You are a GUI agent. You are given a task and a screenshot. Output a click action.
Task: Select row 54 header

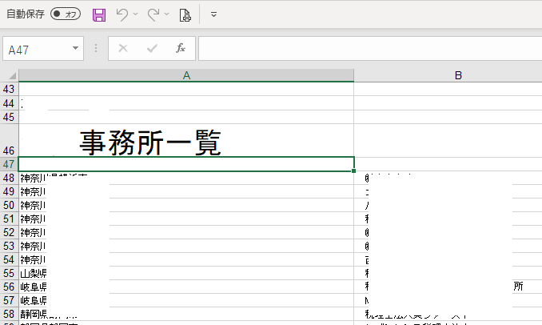(x=9, y=259)
